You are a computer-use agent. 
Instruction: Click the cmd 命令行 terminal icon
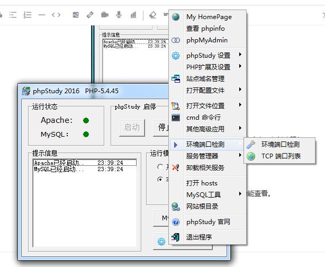pyautogui.click(x=176, y=118)
